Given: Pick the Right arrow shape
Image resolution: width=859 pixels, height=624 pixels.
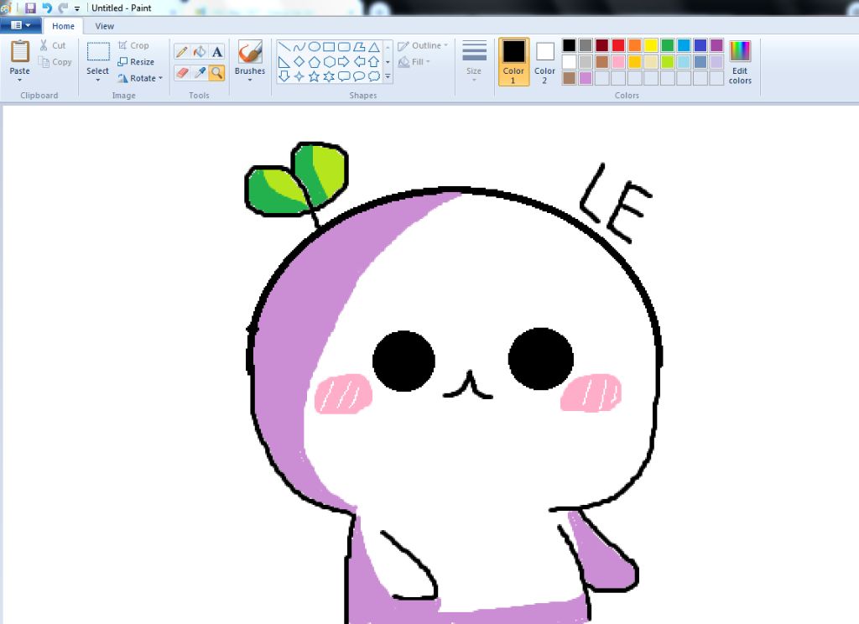Looking at the screenshot, I should point(344,61).
